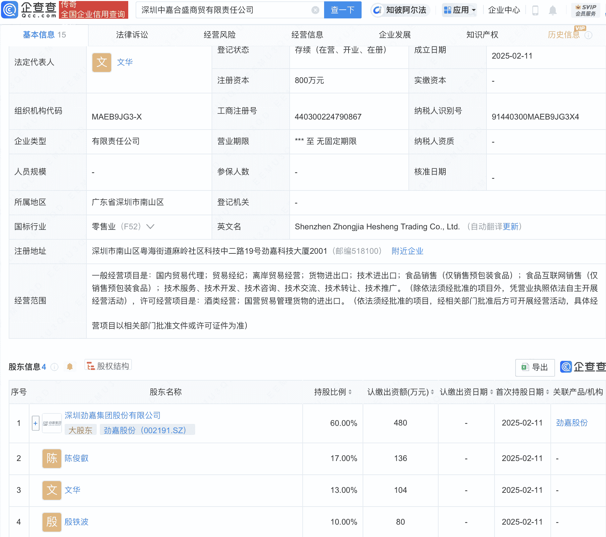Open SVIP会员服务
Screen dimensions: 606x537
[585, 10]
